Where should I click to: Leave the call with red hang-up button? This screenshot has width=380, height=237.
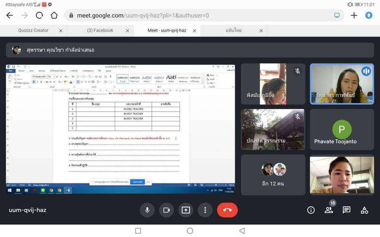coord(227,210)
